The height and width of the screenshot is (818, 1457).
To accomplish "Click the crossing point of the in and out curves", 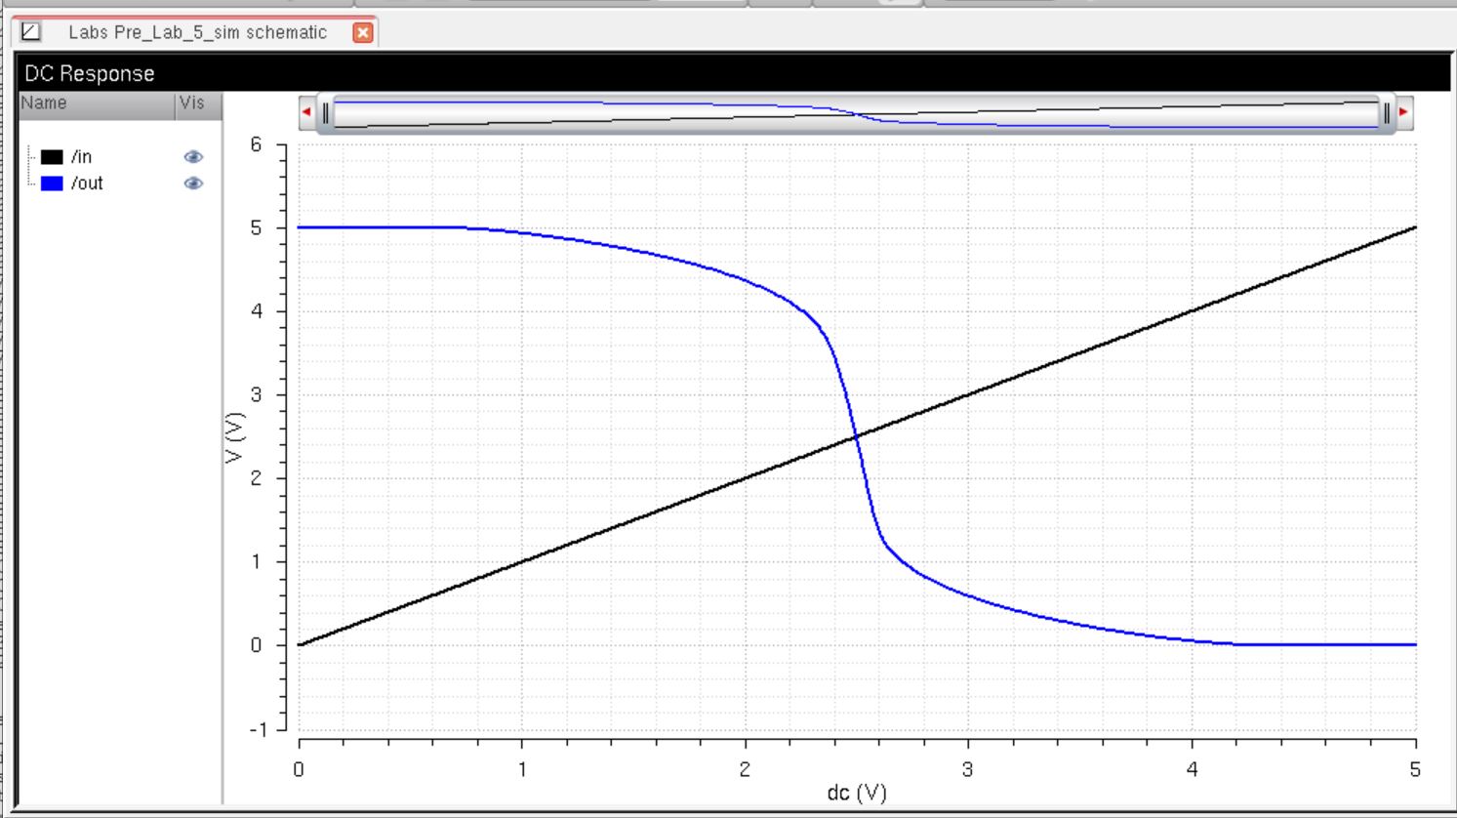I will [x=856, y=437].
